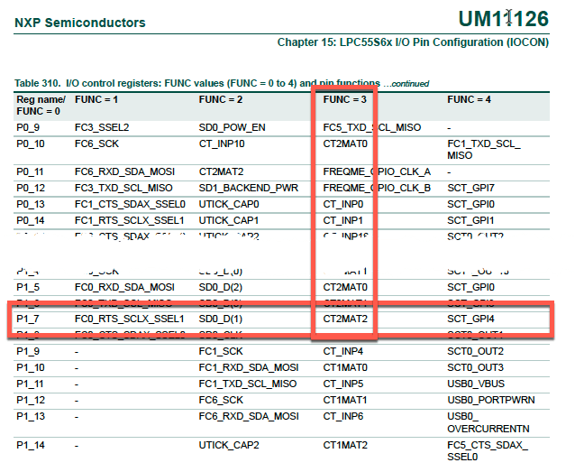Click the CT2MAT2 cell in the P1_7 row
The width and height of the screenshot is (575, 472).
pyautogui.click(x=345, y=319)
